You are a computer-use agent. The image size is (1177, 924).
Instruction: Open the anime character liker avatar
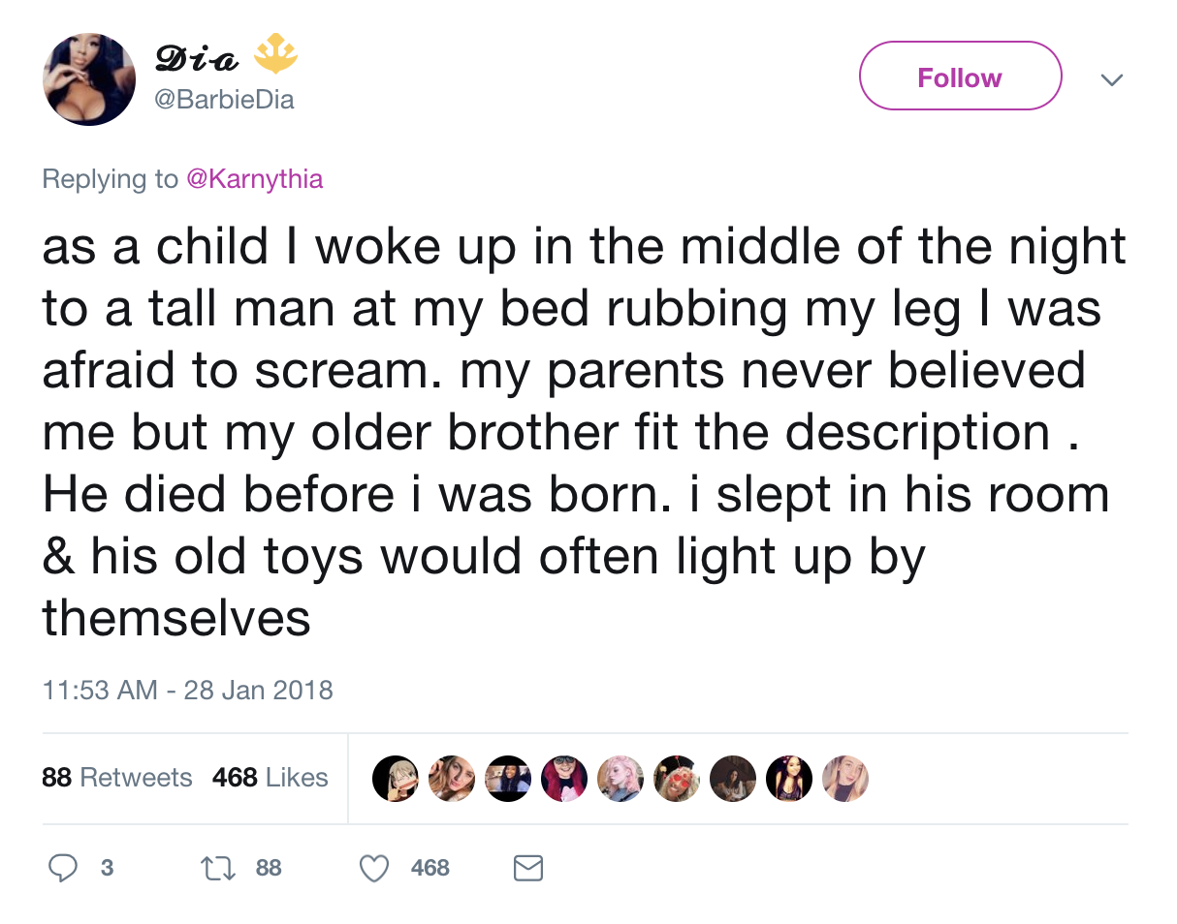[396, 778]
